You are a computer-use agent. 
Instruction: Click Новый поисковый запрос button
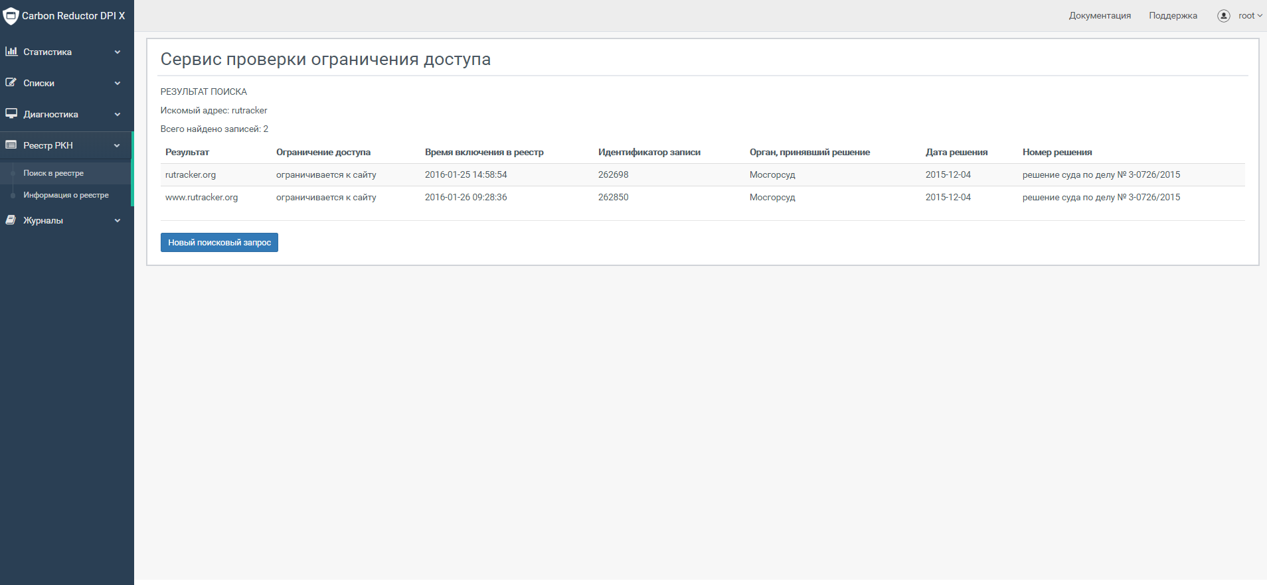pos(219,242)
